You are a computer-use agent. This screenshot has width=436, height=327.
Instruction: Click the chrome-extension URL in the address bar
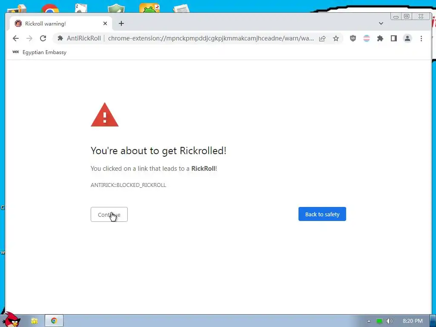coord(211,38)
